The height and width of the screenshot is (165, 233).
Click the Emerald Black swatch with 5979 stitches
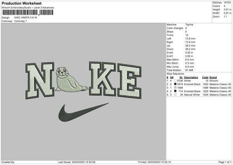[176, 84]
